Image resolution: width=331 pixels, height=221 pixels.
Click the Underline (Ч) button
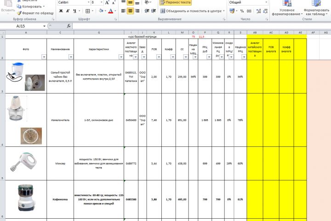75,11
